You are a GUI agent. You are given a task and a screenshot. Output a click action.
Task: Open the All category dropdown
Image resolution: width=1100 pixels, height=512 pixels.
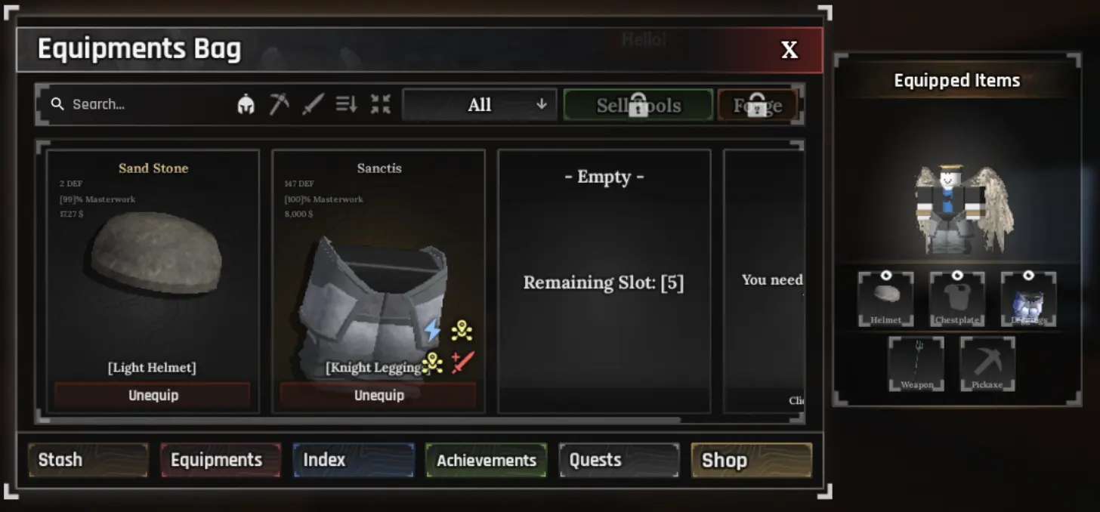(480, 105)
